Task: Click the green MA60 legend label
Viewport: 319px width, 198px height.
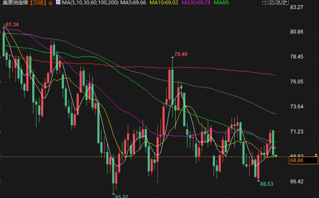Action: (222, 3)
